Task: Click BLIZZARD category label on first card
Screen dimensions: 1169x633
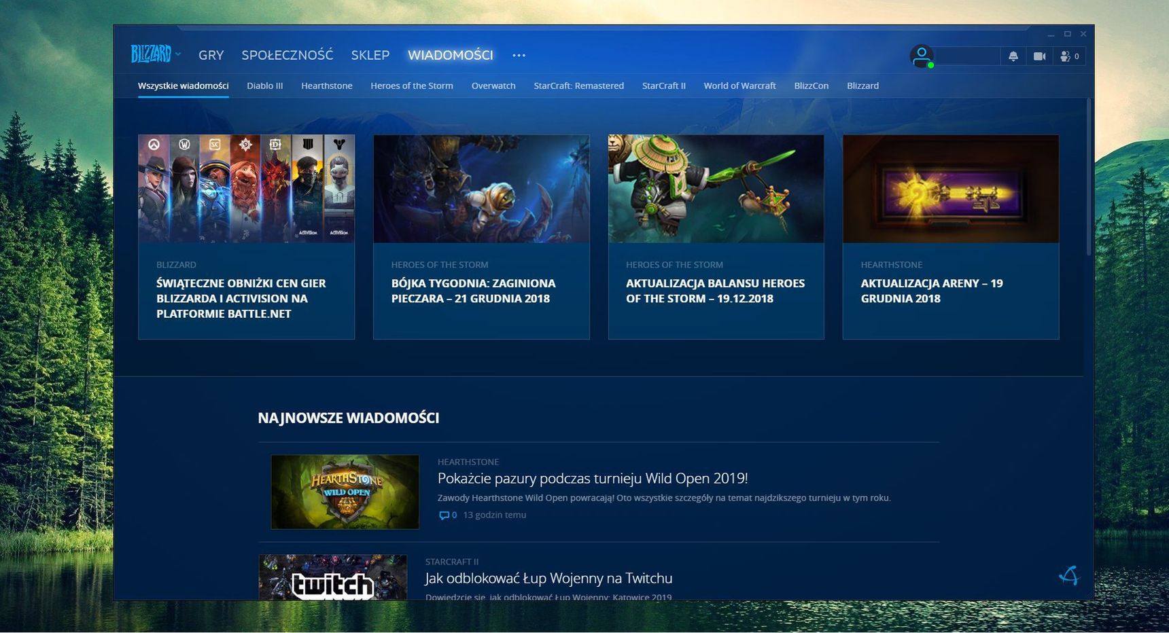Action: 176,265
